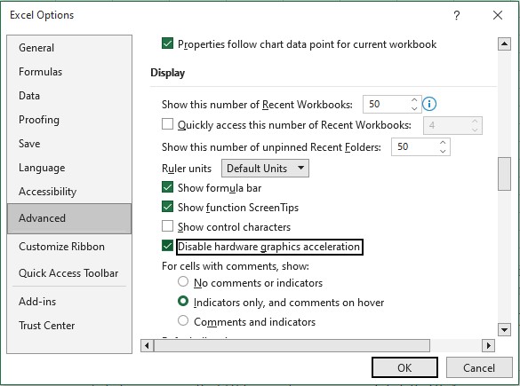Click the vertical scrollbar down arrow
This screenshot has height=386, width=520.
[504, 329]
